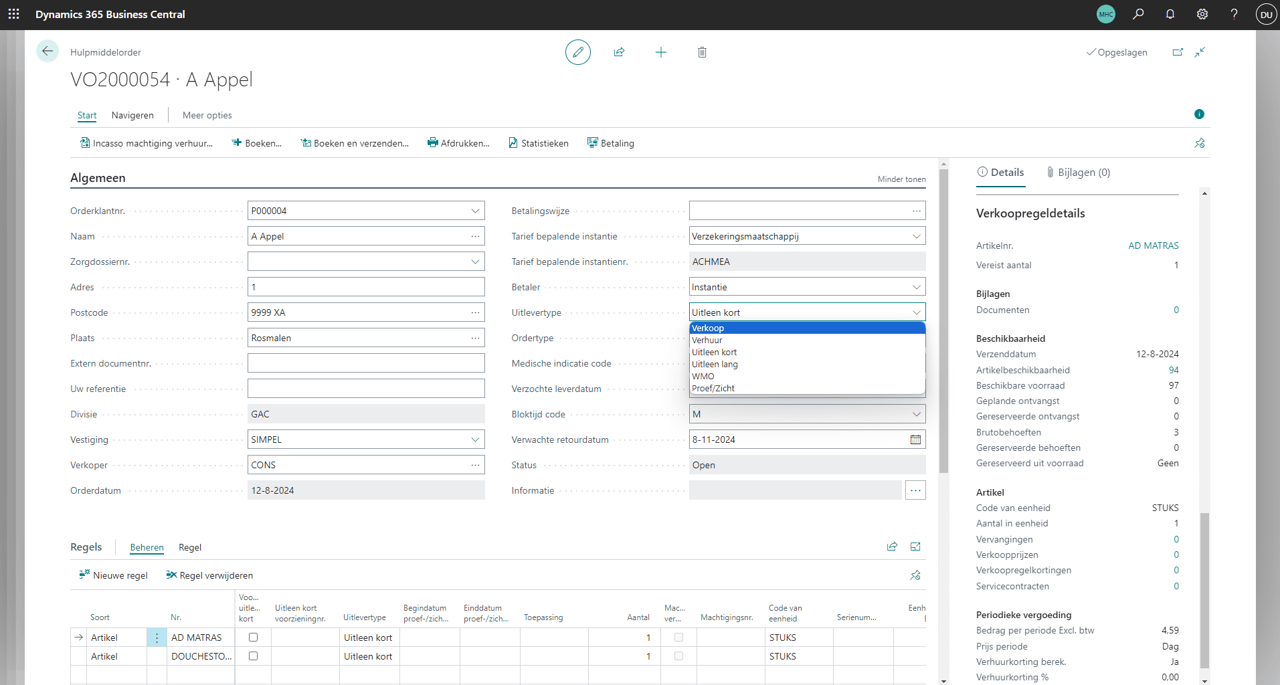1280x685 pixels.
Task: Open the Meer opties menu
Action: 207,115
